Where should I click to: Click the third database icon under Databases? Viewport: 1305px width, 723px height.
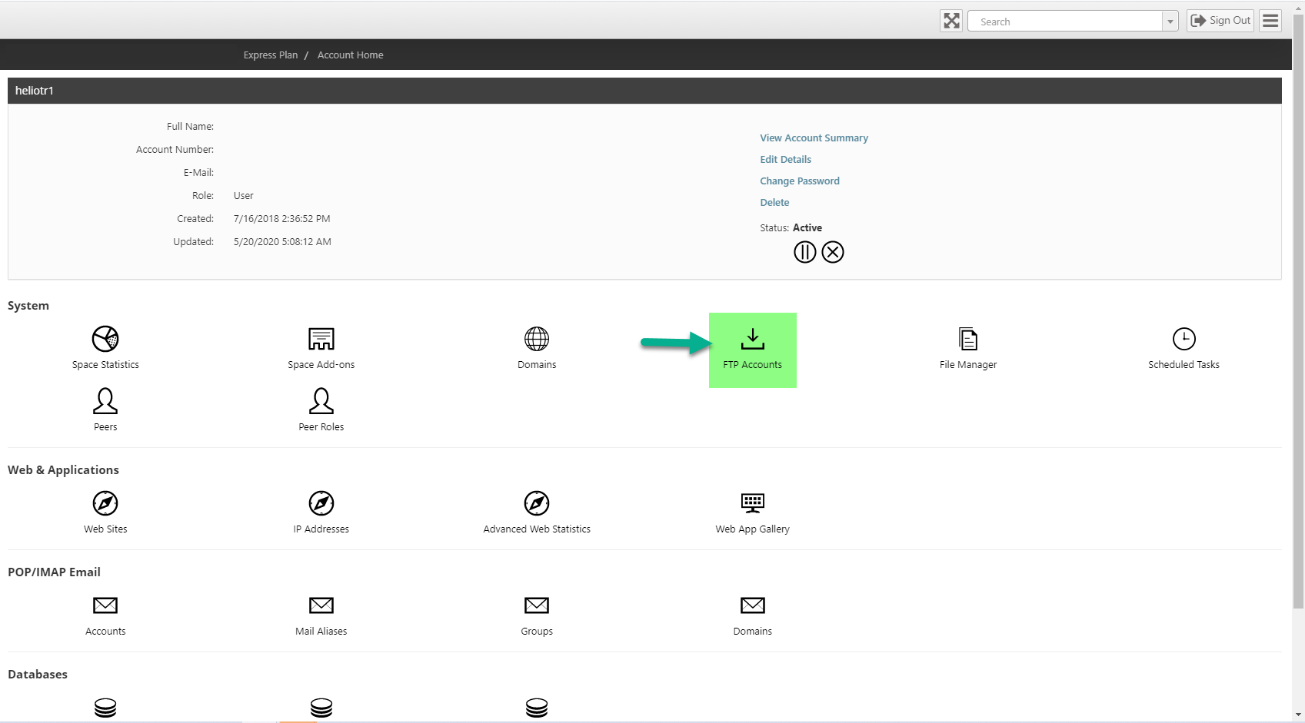537,708
